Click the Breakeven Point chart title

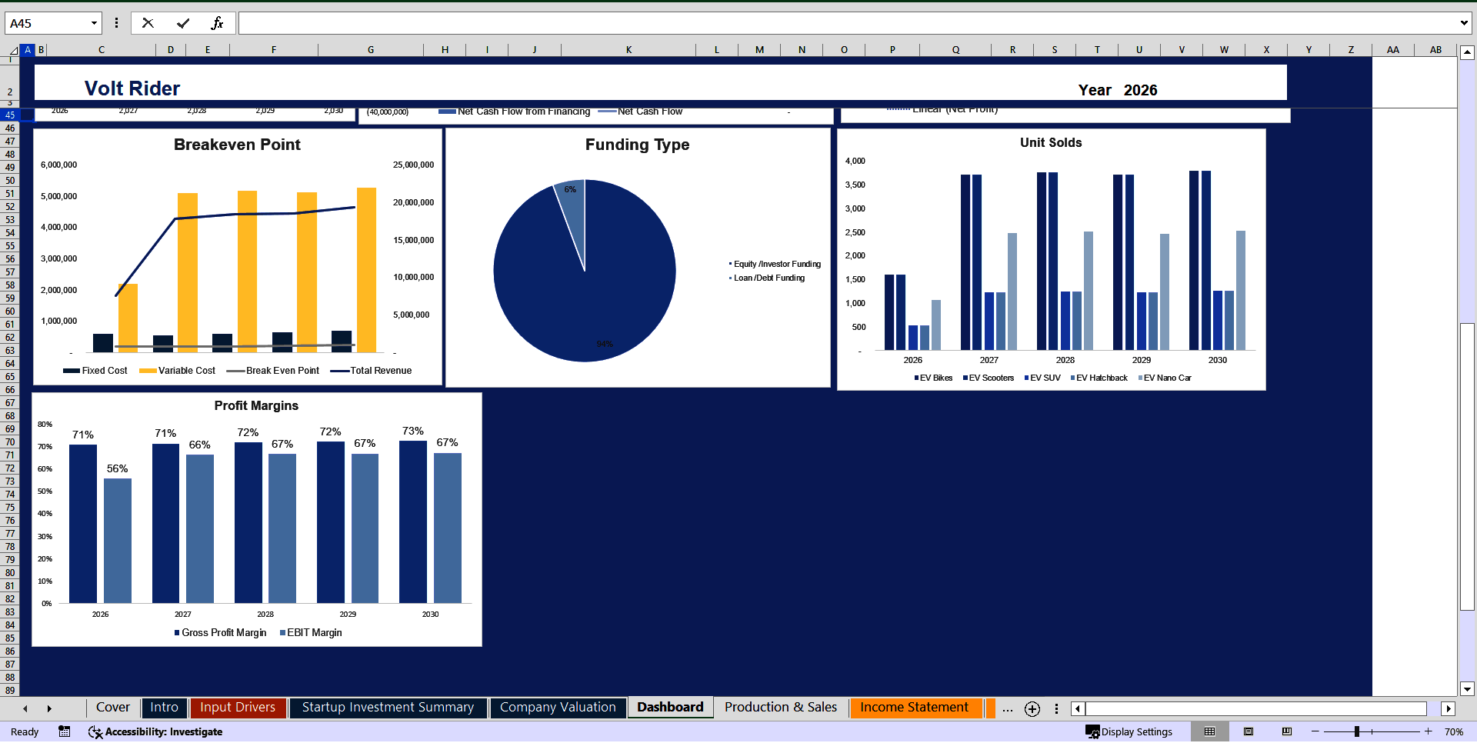click(x=237, y=145)
